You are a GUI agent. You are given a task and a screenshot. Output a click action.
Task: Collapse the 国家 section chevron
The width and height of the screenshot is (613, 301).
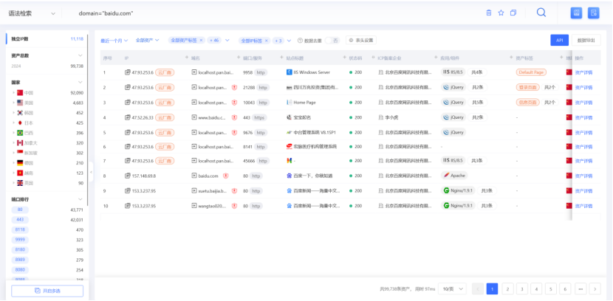81,83
